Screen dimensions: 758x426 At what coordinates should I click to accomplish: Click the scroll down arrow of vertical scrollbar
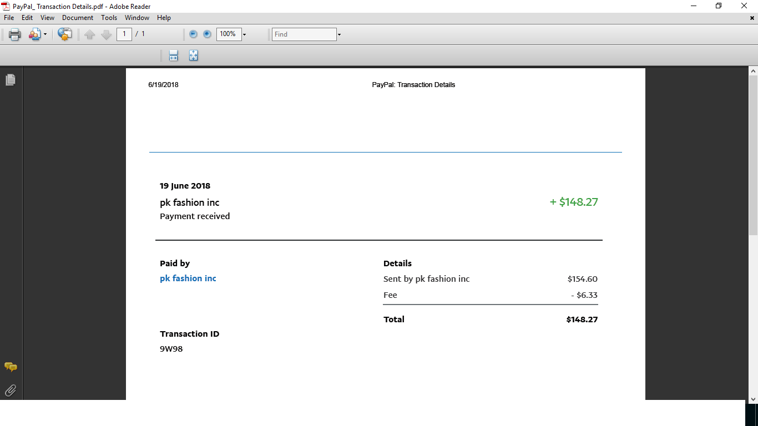tap(753, 398)
